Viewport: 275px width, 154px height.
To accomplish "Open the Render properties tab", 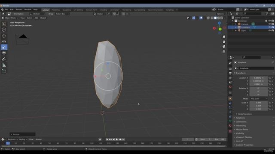I will pos(230,69).
